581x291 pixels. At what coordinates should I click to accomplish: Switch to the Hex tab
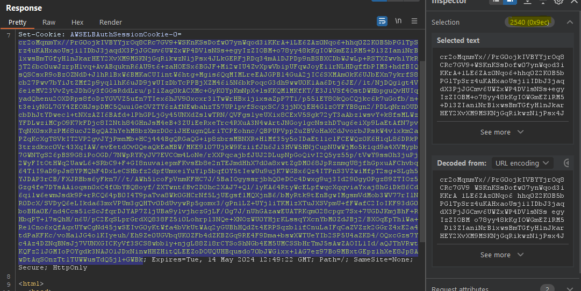77,22
